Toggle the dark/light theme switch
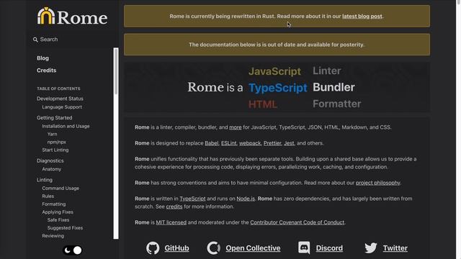The height and width of the screenshot is (259, 461). tap(72, 250)
